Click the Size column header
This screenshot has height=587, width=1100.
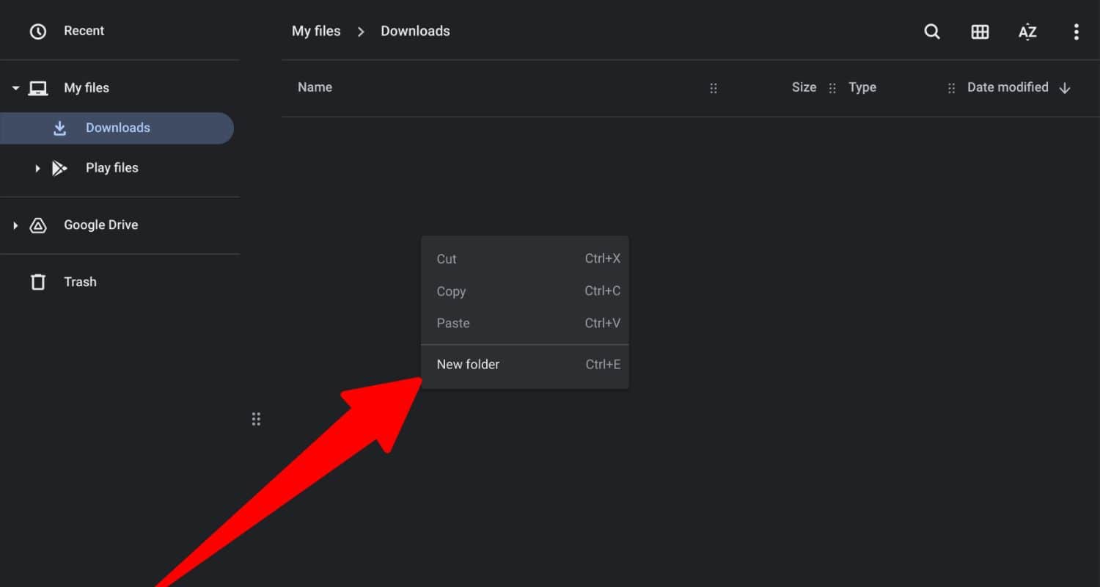pyautogui.click(x=804, y=87)
